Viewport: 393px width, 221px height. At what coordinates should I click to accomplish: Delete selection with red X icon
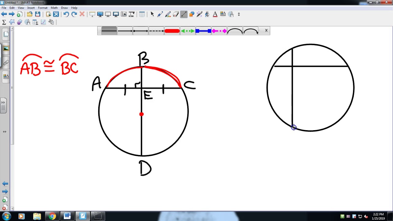pos(82,14)
